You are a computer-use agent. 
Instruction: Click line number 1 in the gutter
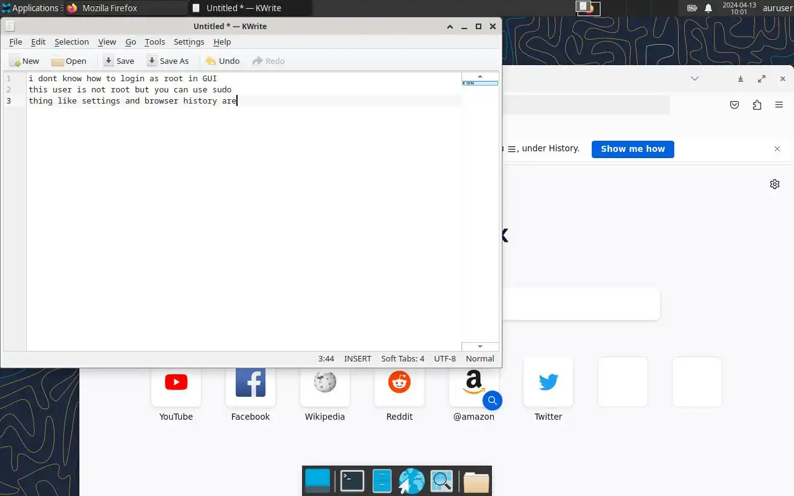(x=9, y=79)
